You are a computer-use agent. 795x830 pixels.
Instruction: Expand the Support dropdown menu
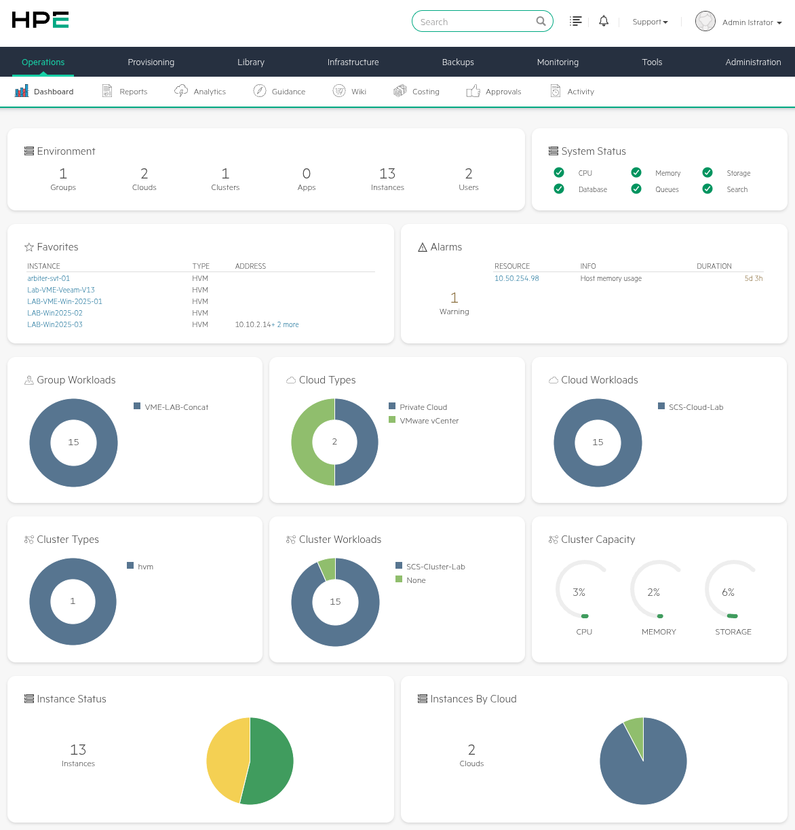pos(650,22)
